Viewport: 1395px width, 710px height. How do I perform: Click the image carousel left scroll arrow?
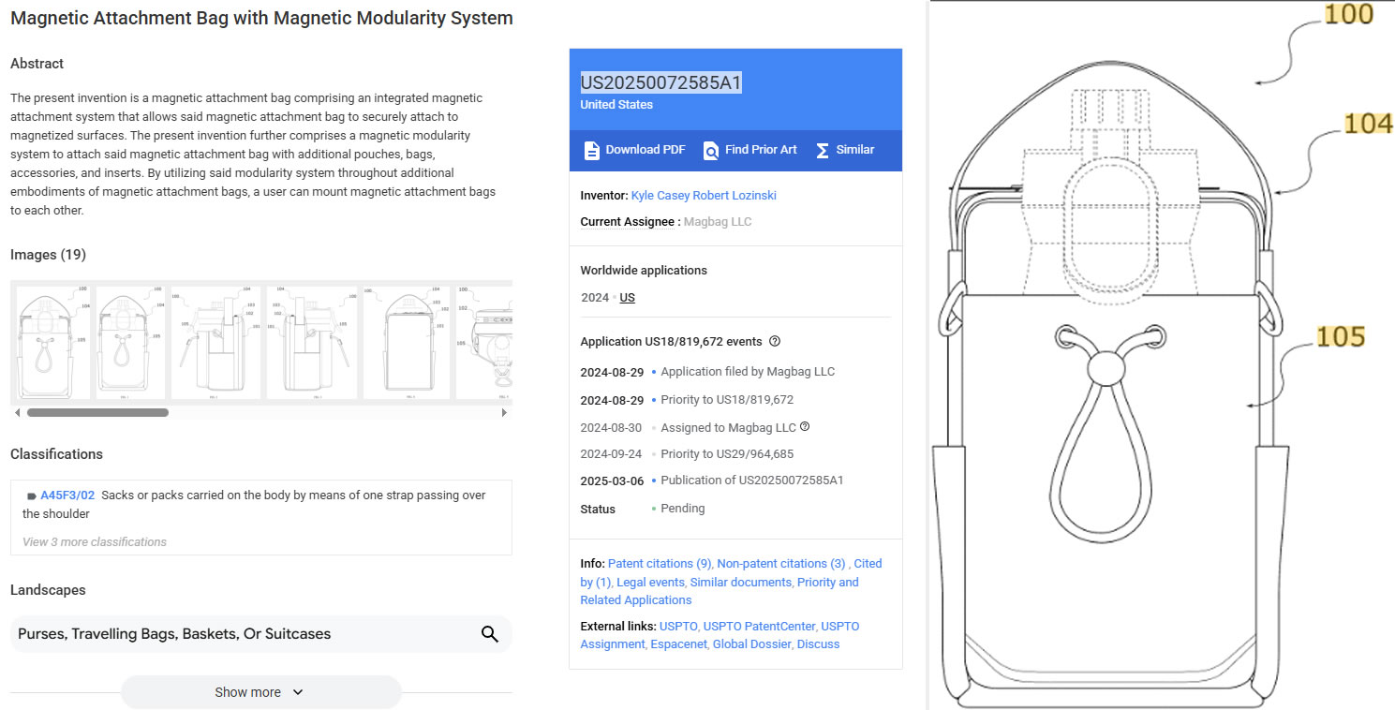(x=17, y=412)
